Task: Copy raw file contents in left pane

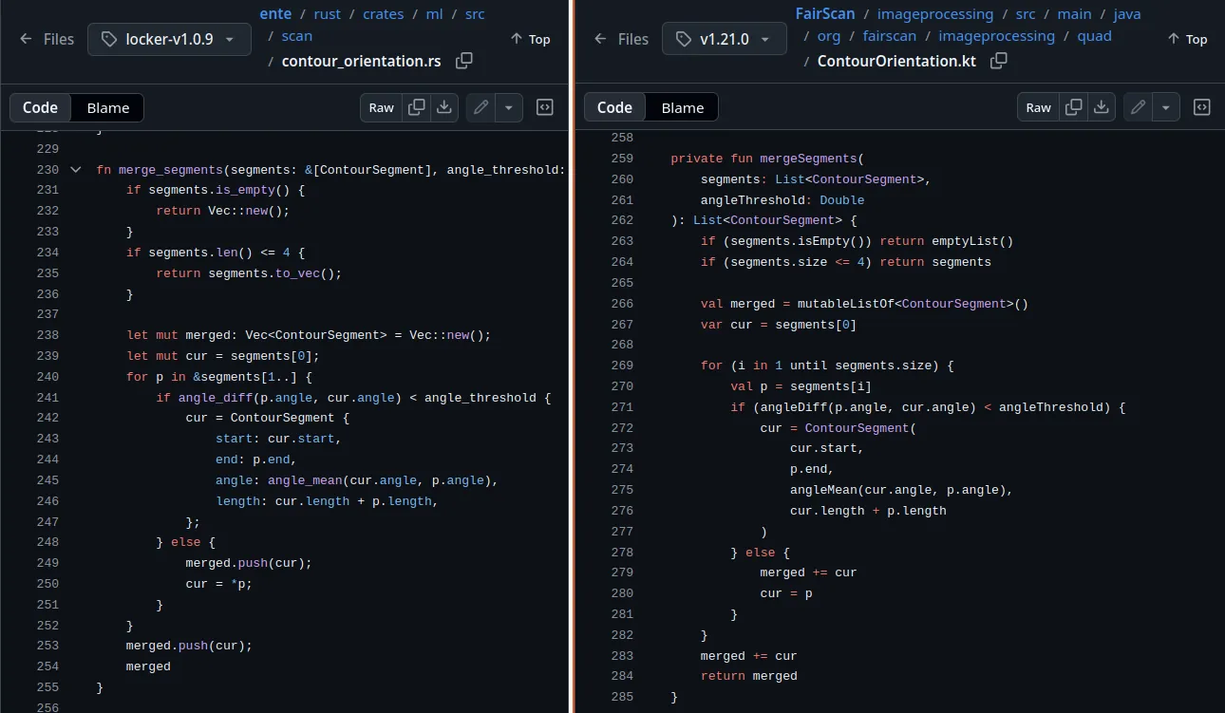Action: point(416,107)
